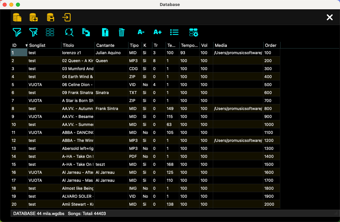Image resolution: width=340 pixels, height=222 pixels.
Task: Click the yellow import arrow icon
Action: pos(67,17)
